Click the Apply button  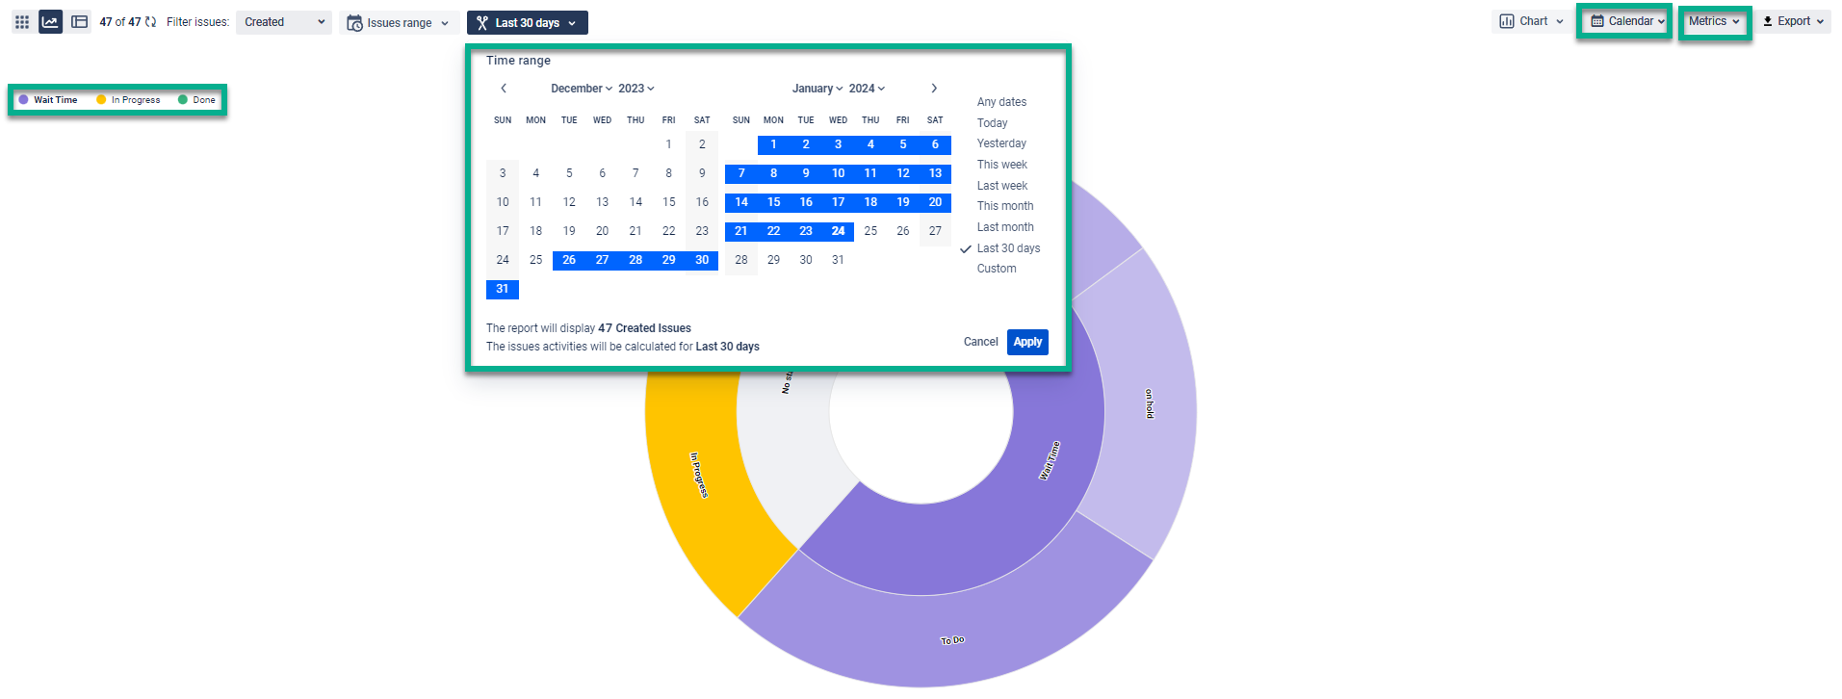click(1027, 342)
